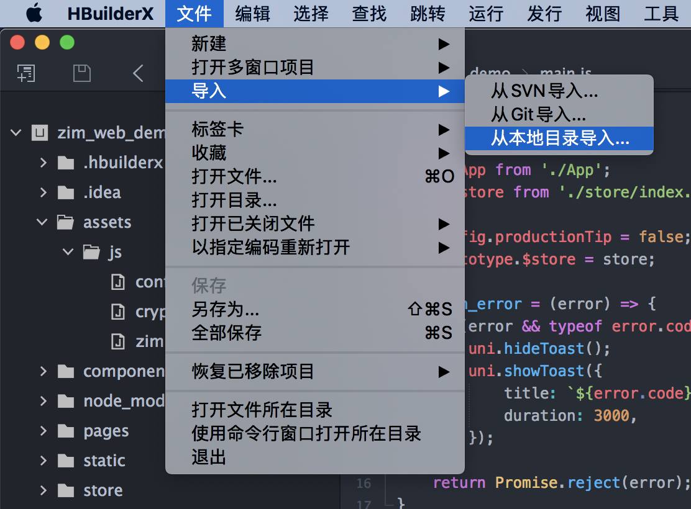Collapse the js folder chevron
The image size is (691, 509).
68,252
